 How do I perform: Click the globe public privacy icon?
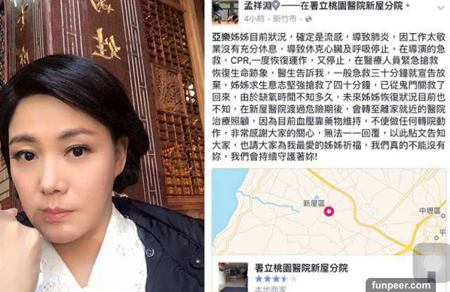click(309, 19)
